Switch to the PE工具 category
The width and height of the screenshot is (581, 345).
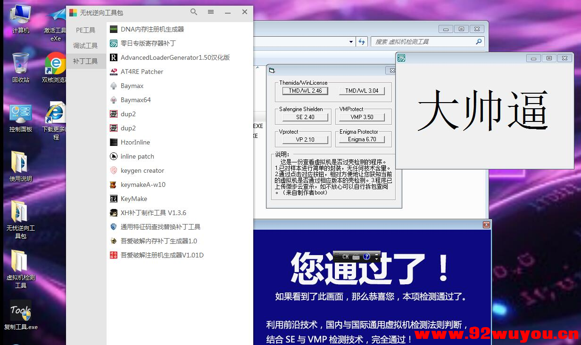pyautogui.click(x=85, y=30)
